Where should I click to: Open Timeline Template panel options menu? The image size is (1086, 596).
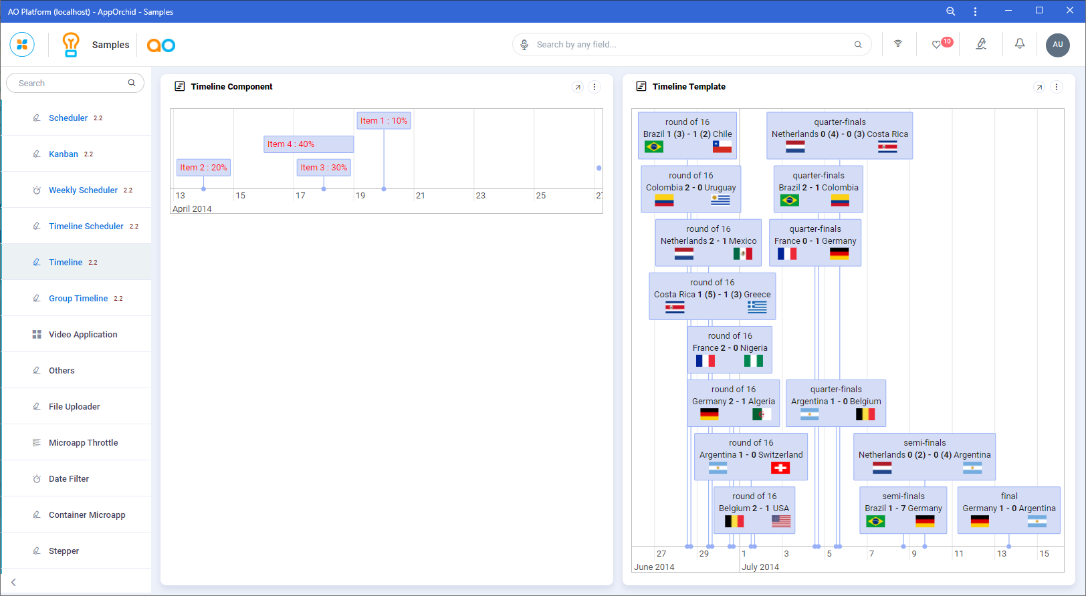tap(1057, 87)
